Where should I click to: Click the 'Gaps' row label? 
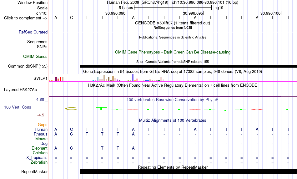point(43,125)
